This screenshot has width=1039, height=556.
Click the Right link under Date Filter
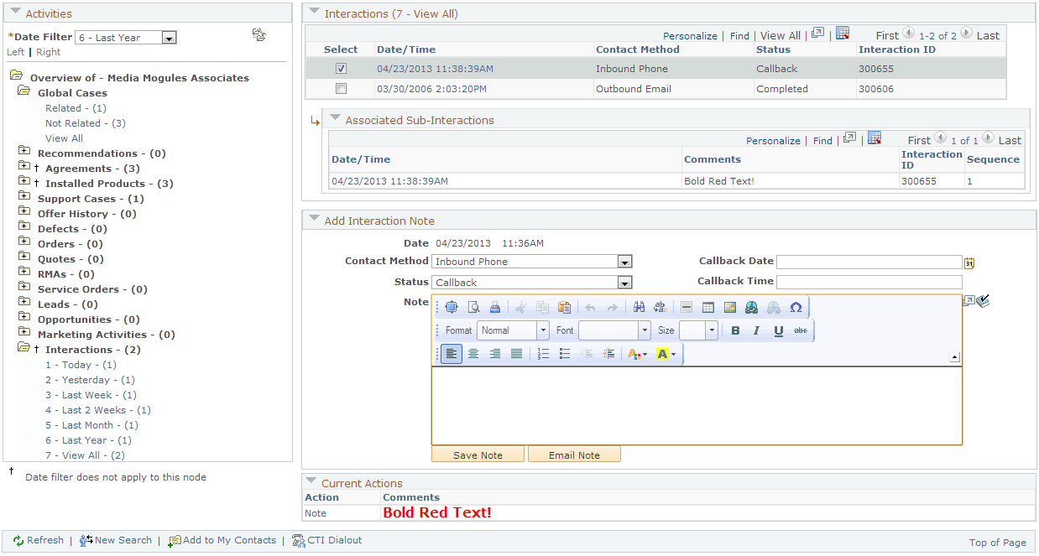click(49, 52)
